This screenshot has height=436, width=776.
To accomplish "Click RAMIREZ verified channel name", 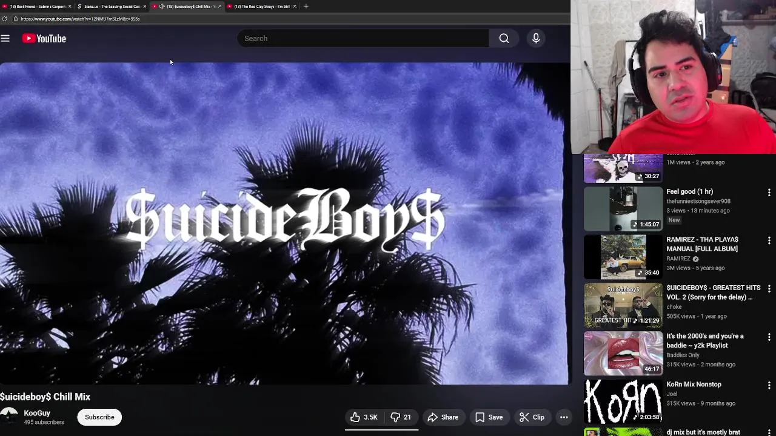I will [678, 259].
